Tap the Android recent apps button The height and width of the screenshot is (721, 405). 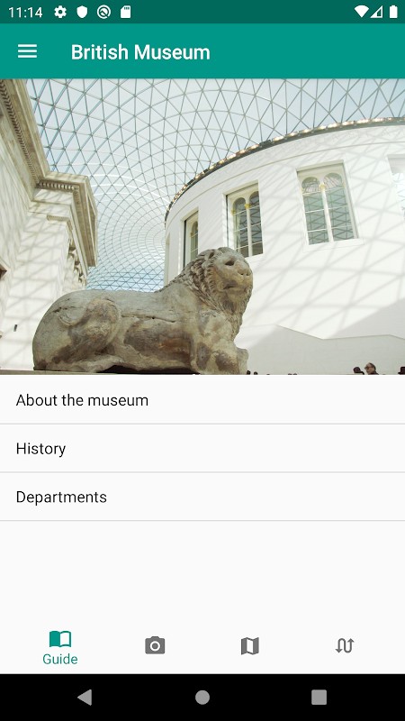(x=319, y=697)
